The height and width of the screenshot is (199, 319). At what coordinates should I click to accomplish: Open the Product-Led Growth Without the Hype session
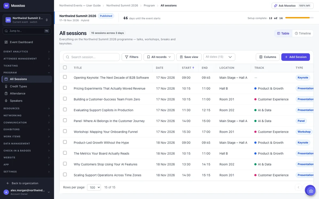click(x=101, y=143)
